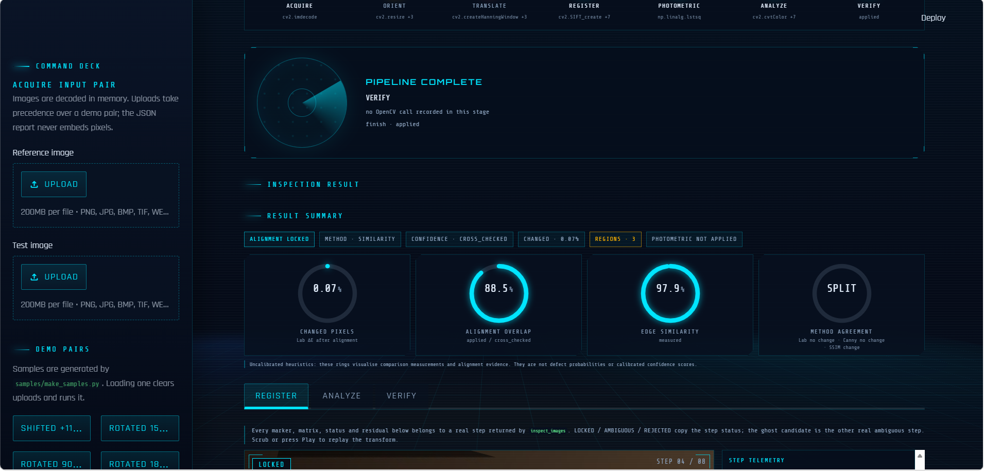Image resolution: width=984 pixels, height=471 pixels.
Task: Click the ALIGNMENT LOCKED chip
Action: click(279, 239)
